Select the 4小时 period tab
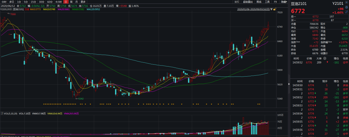Image resolution: width=349 pixels, height=137 pixels. click(59, 2)
